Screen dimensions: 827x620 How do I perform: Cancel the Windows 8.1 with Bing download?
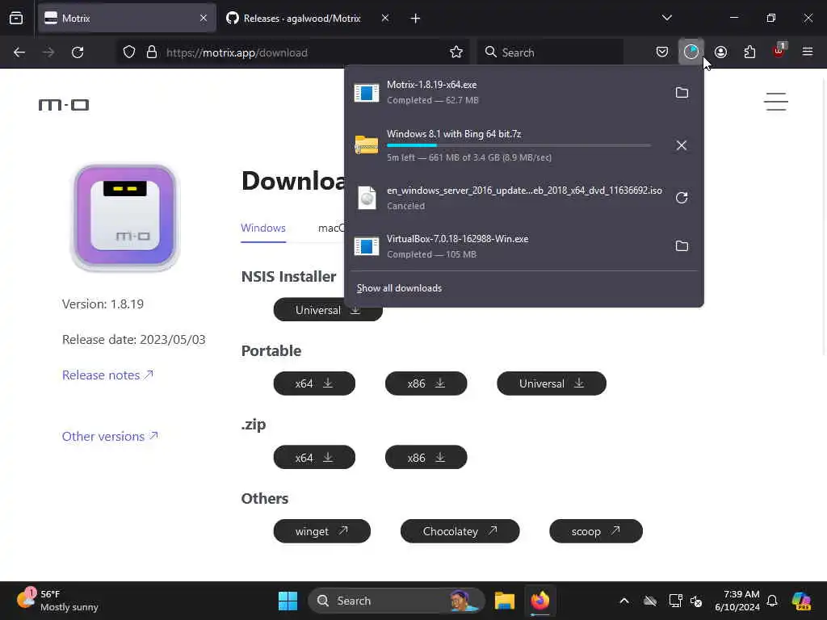(x=682, y=145)
